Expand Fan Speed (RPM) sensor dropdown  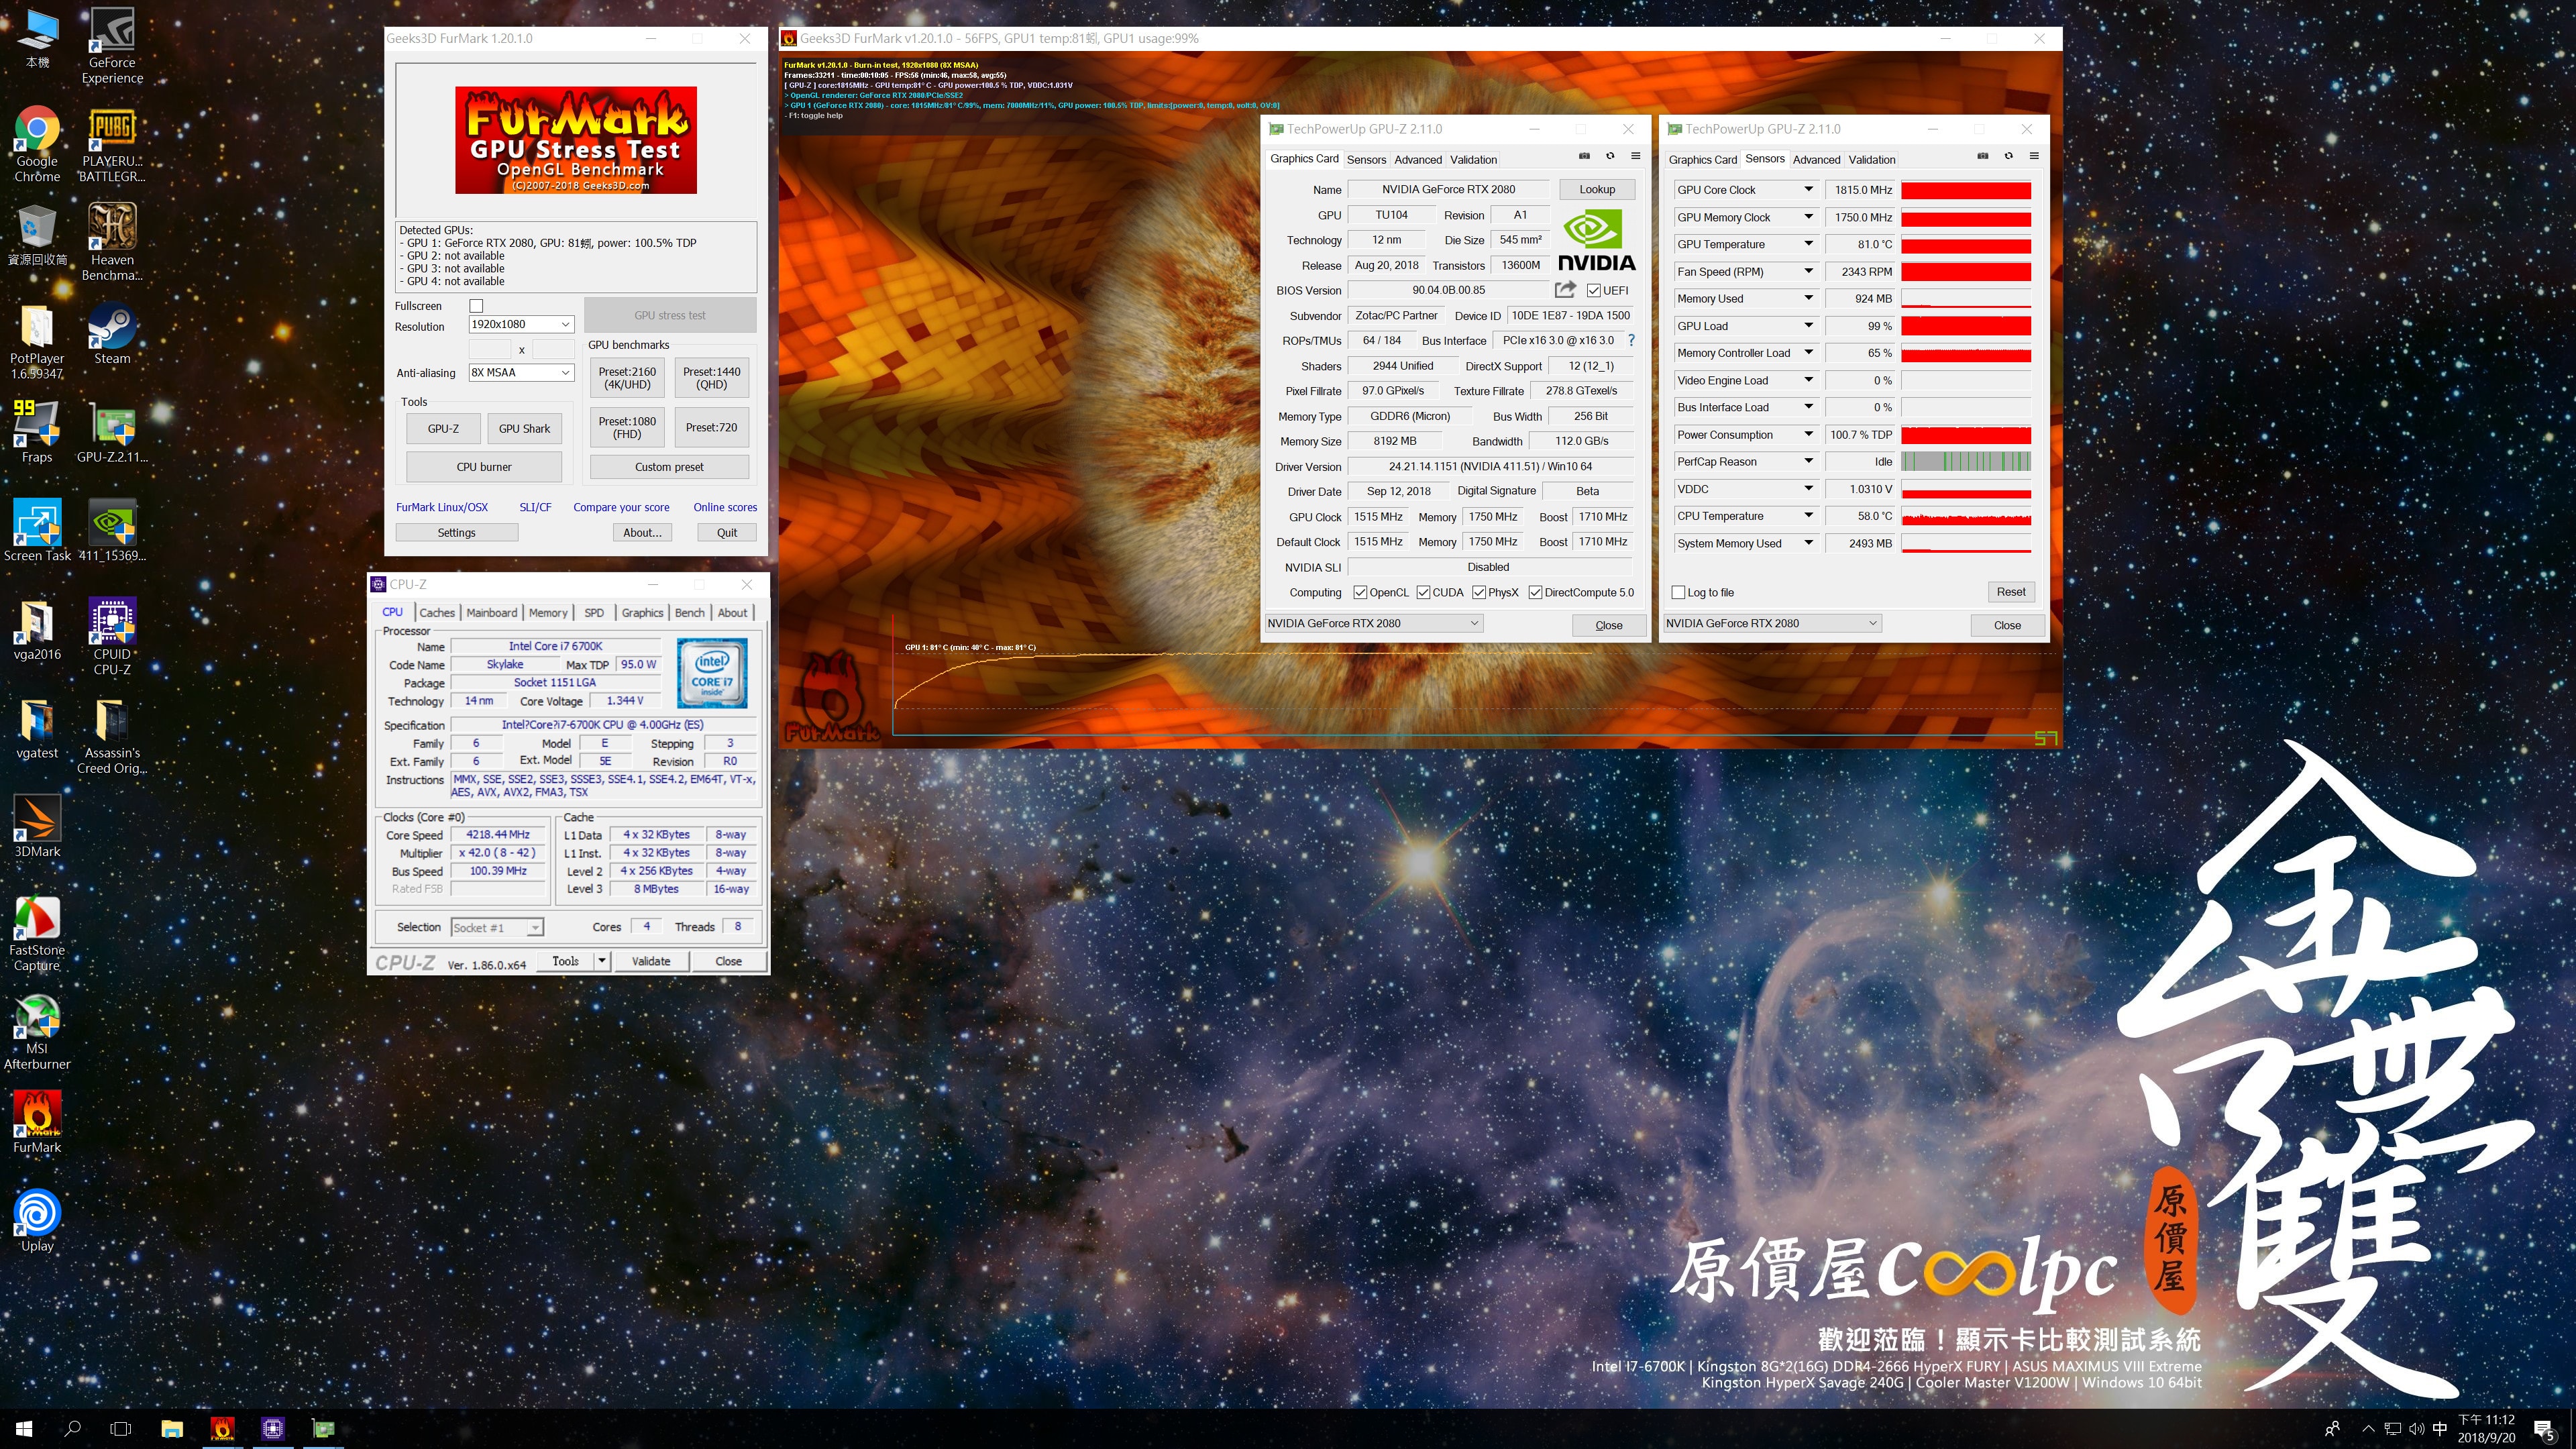[1808, 271]
